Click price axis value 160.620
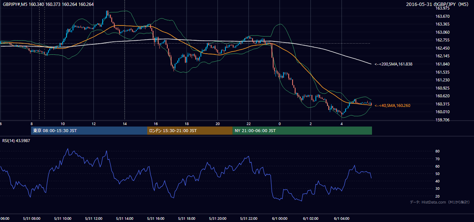474x222 pixels. click(442, 96)
